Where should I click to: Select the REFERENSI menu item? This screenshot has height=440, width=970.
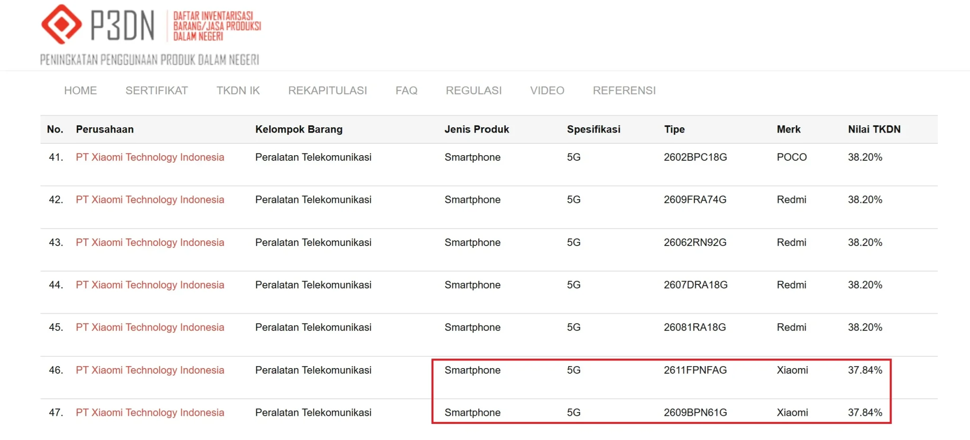point(624,90)
